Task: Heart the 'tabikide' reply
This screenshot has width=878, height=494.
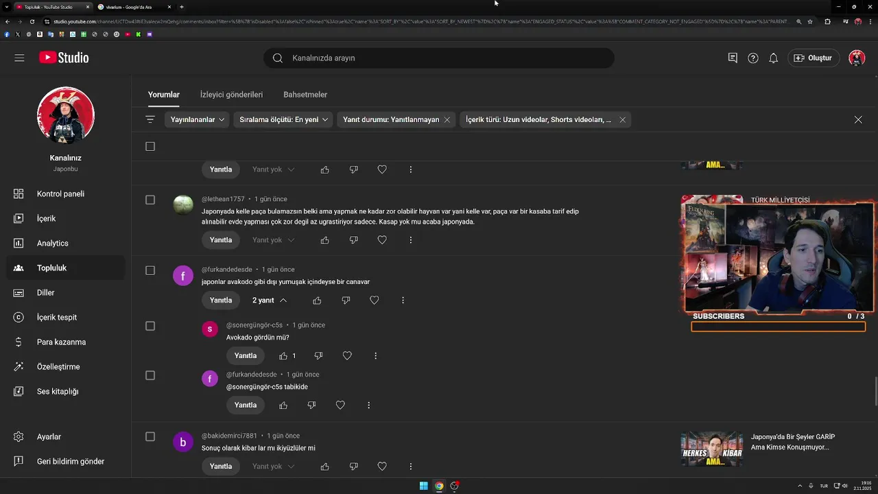Action: pos(340,405)
